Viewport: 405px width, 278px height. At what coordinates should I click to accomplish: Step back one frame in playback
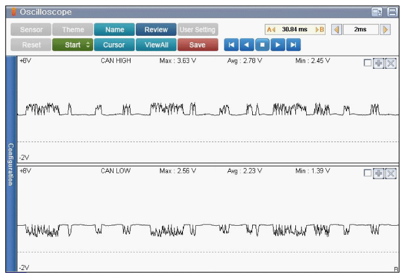(x=247, y=45)
